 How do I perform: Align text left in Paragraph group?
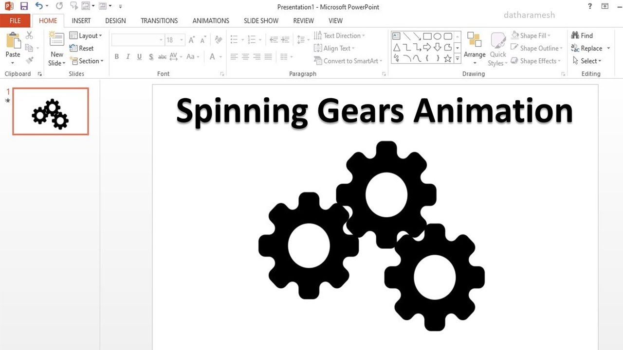234,57
